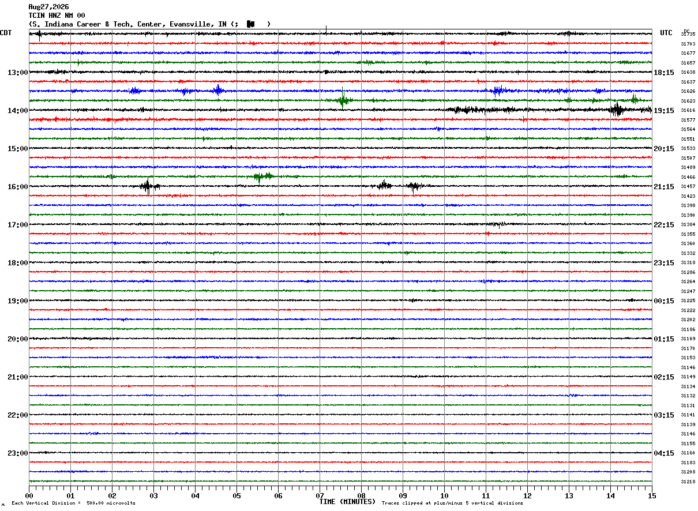Viewport: 698px width, 511px height.
Task: Select the 00:15 UTC time label
Action: click(x=664, y=301)
